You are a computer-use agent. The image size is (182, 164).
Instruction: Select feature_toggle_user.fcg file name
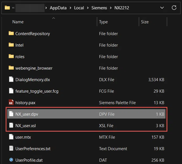(x=37, y=91)
